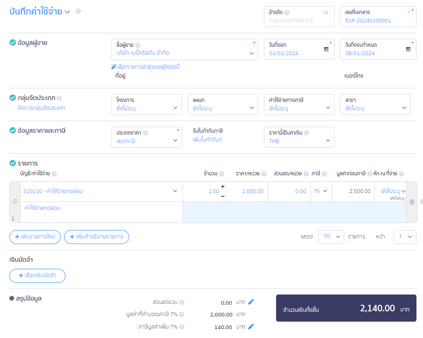Click help icon beside ประเภทราคา label
Viewport: 423px width, 338px height.
click(146, 133)
